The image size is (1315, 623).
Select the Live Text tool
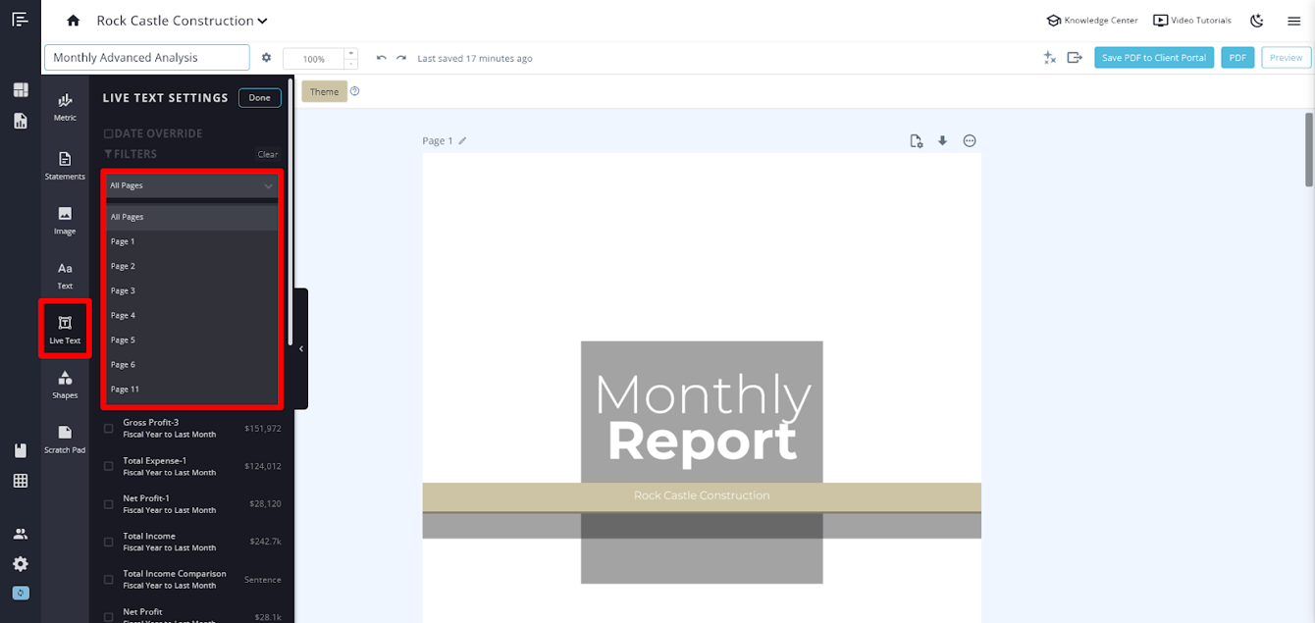coord(65,329)
